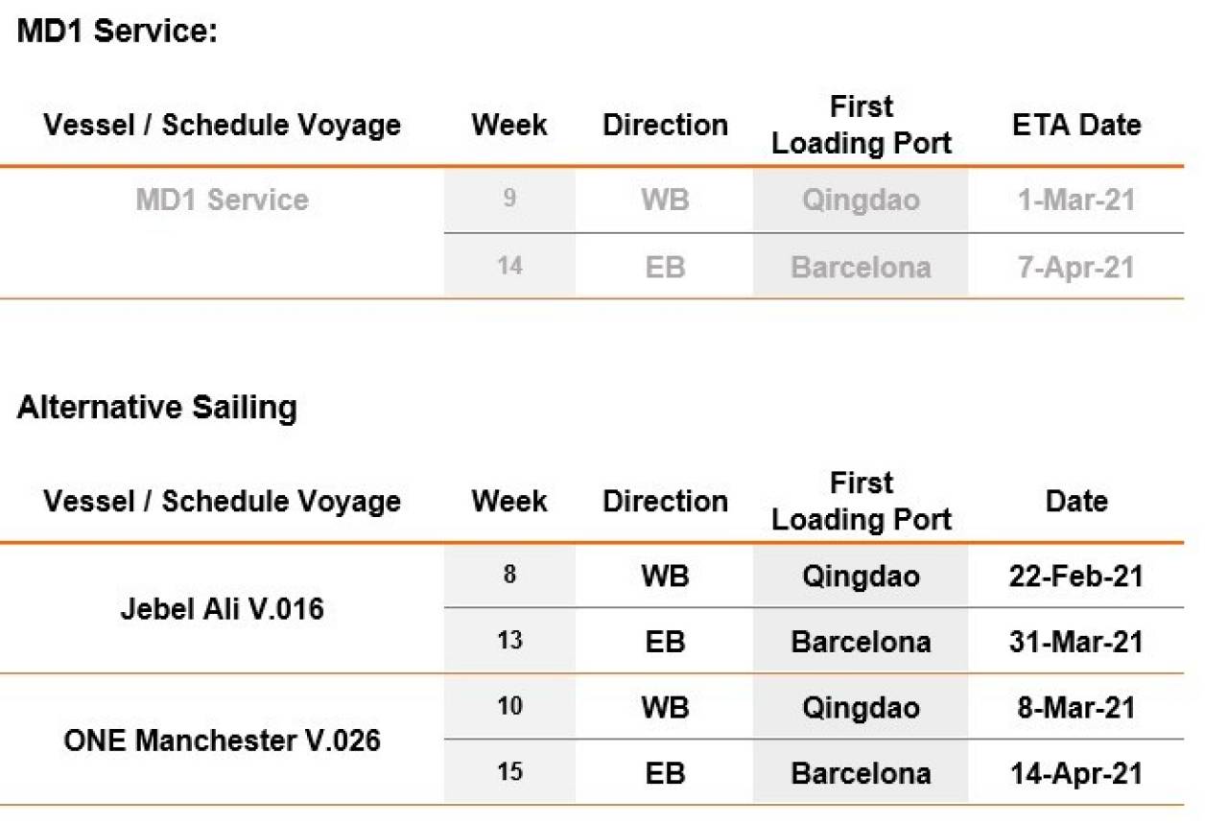Image resolution: width=1228 pixels, height=824 pixels.
Task: Click the Date header in Alternative Sailing table
Action: 1076,501
